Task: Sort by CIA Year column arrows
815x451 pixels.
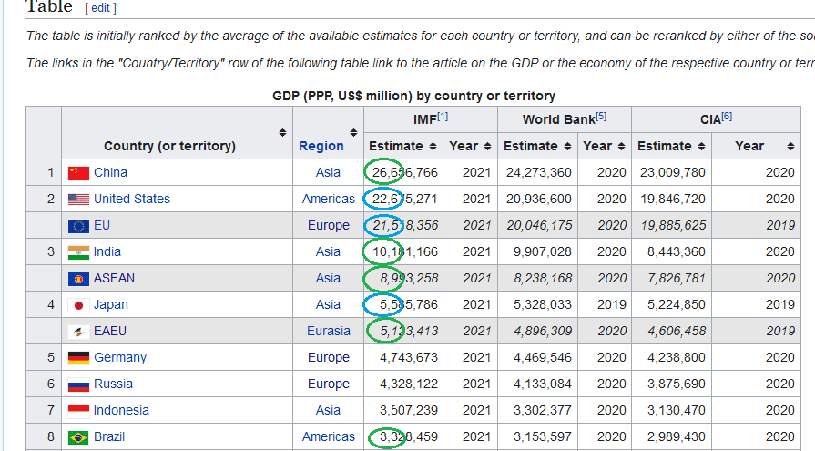Action: [x=790, y=147]
